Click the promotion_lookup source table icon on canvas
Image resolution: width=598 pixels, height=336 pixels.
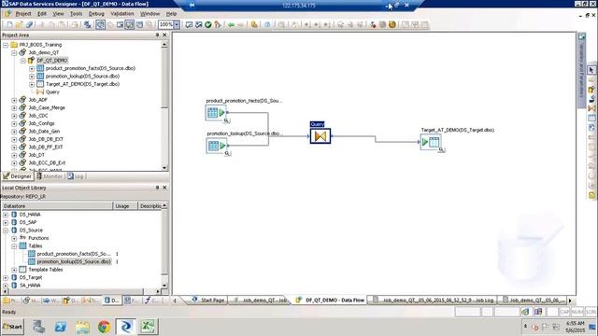216,146
